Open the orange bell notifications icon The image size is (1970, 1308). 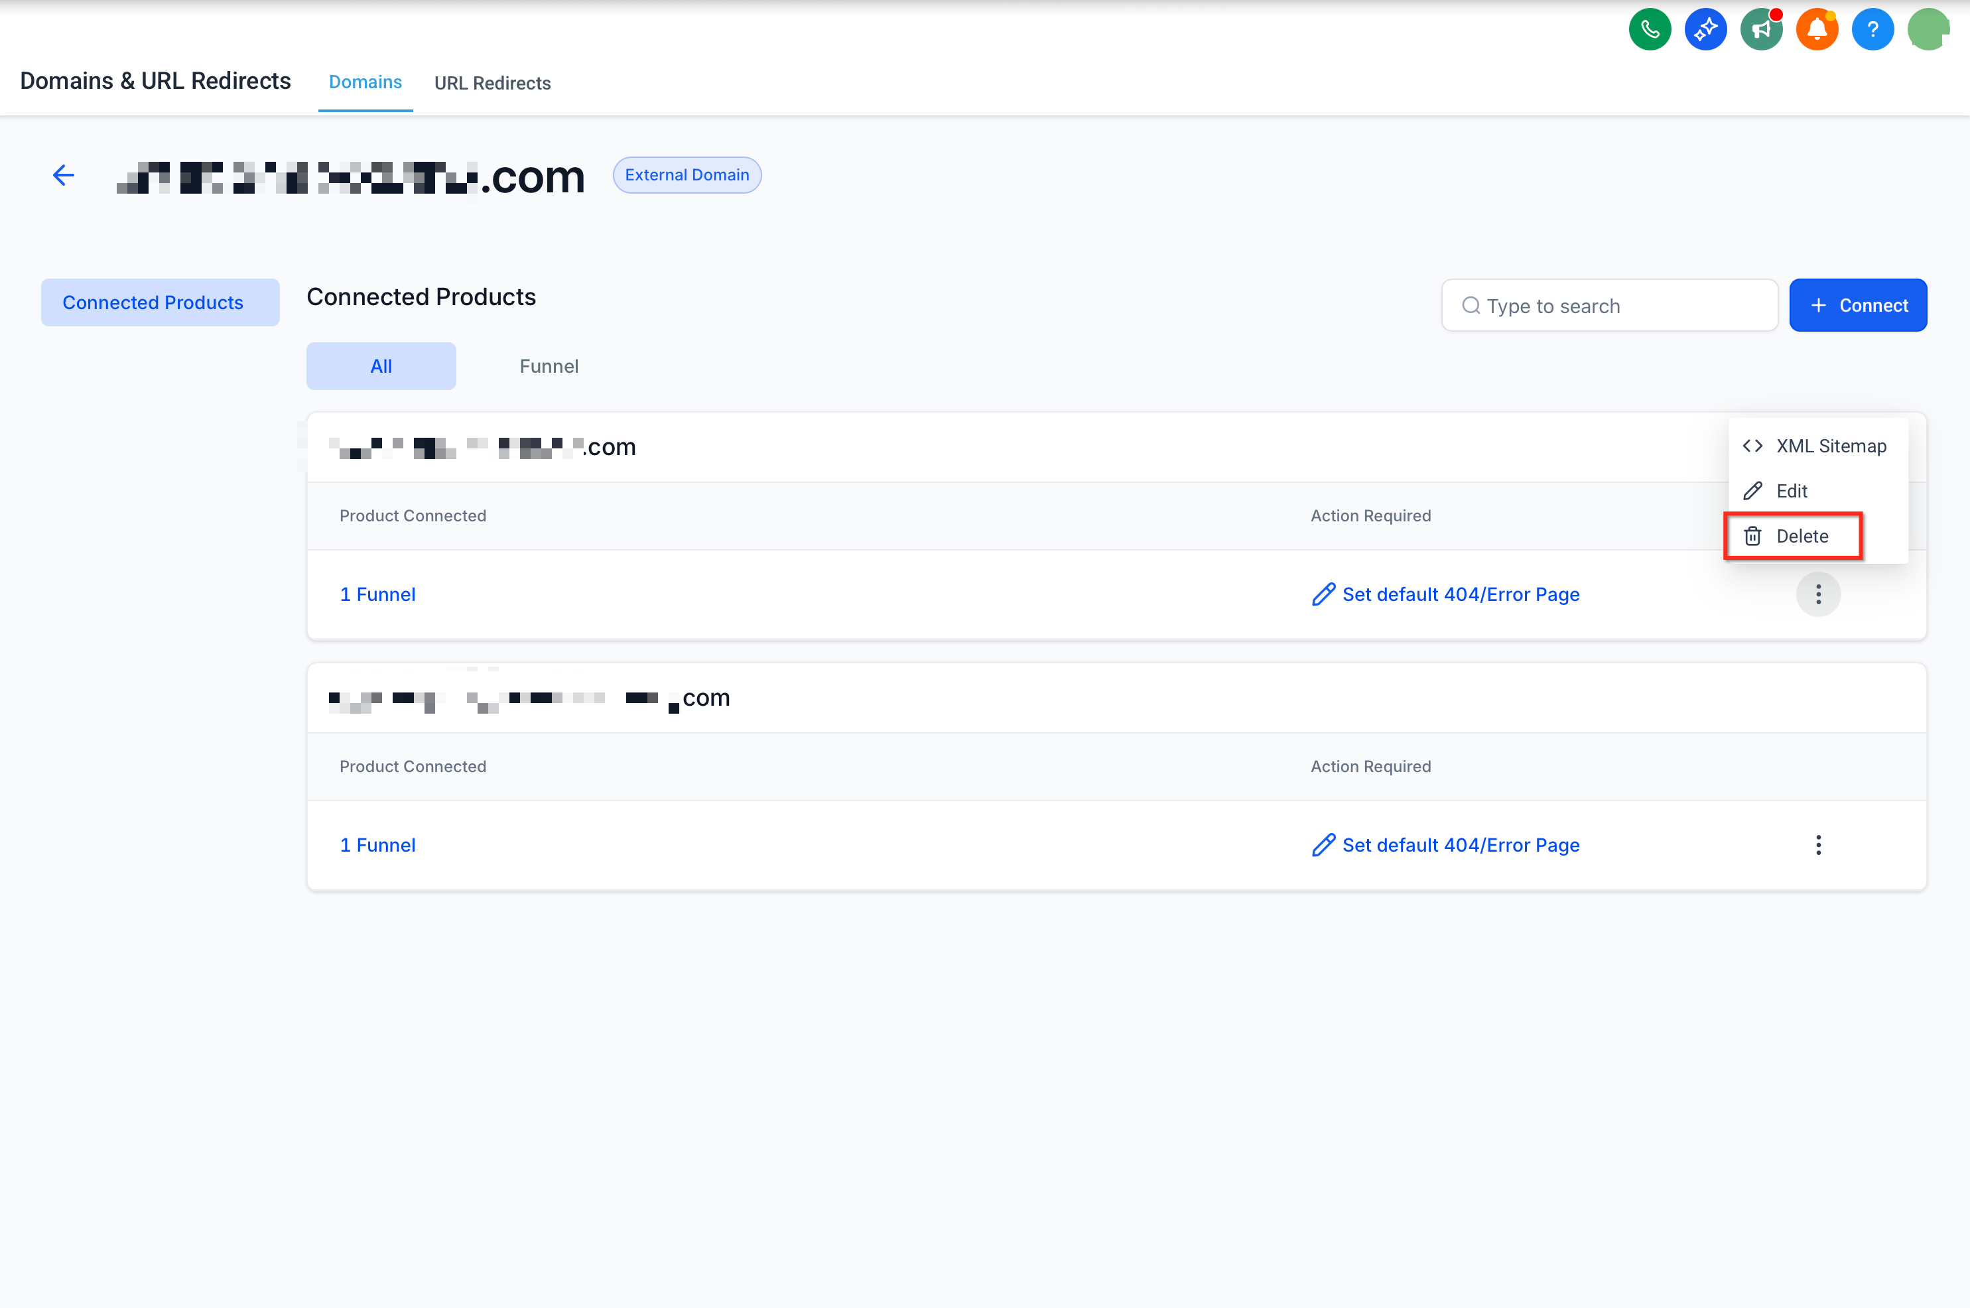(x=1817, y=29)
